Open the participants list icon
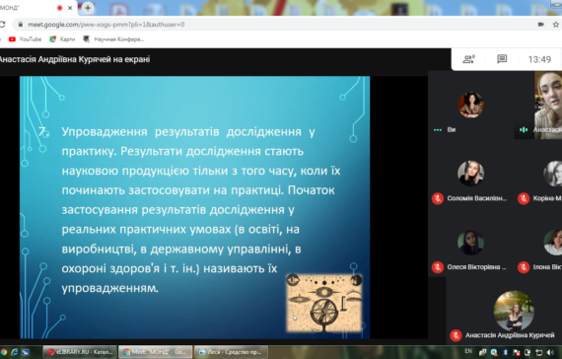562x359 pixels. [x=468, y=59]
